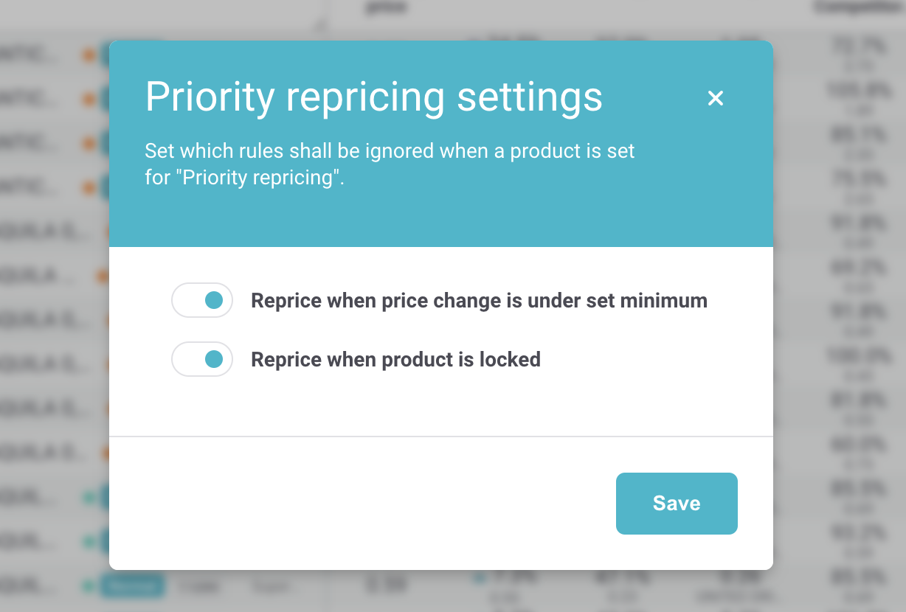
Task: Click the 'Set which rules shall be ignored' description
Action: pyautogui.click(x=390, y=164)
